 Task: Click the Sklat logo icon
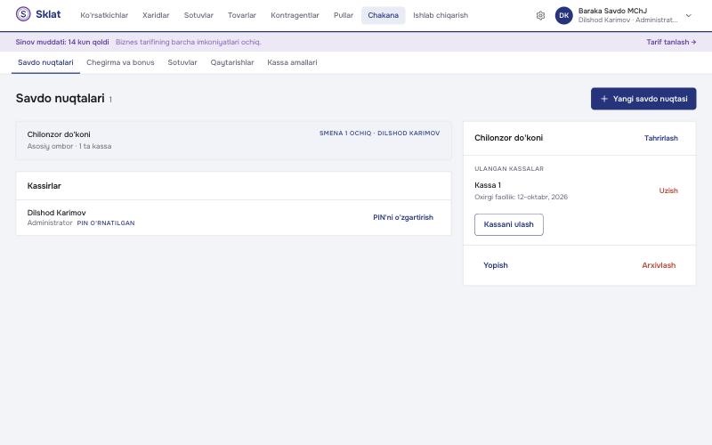pos(23,14)
